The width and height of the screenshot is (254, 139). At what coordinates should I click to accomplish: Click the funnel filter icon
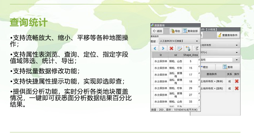196,48
